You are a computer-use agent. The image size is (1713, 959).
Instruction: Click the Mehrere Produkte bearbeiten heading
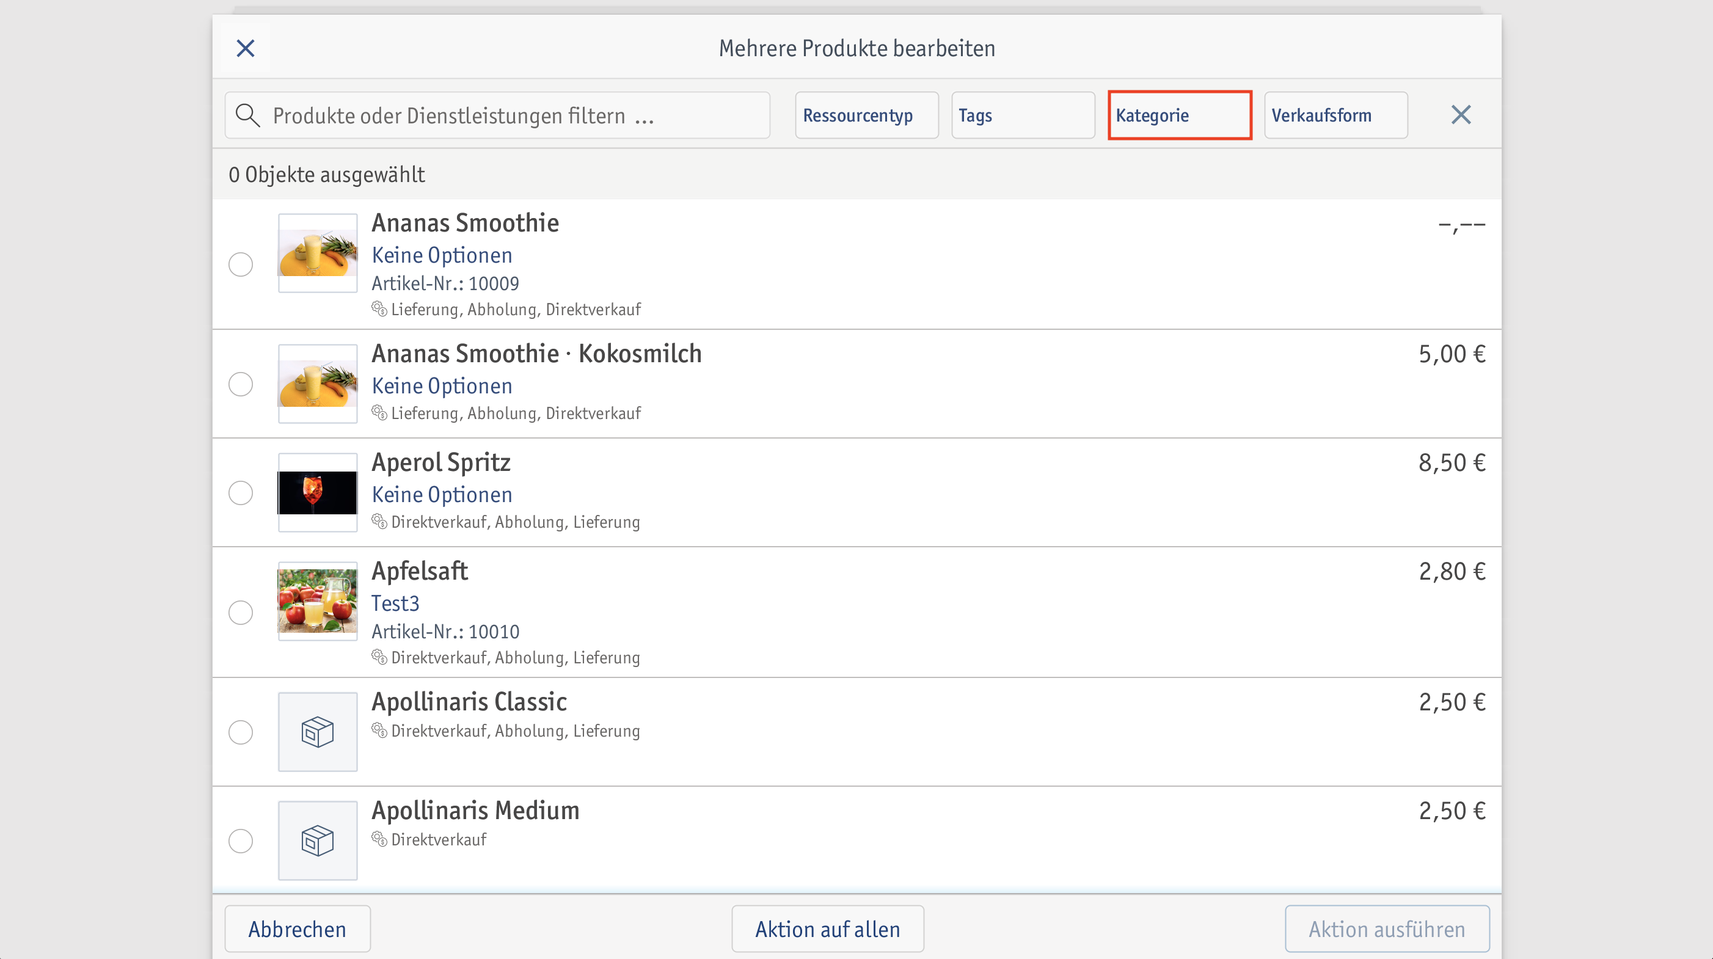click(856, 48)
